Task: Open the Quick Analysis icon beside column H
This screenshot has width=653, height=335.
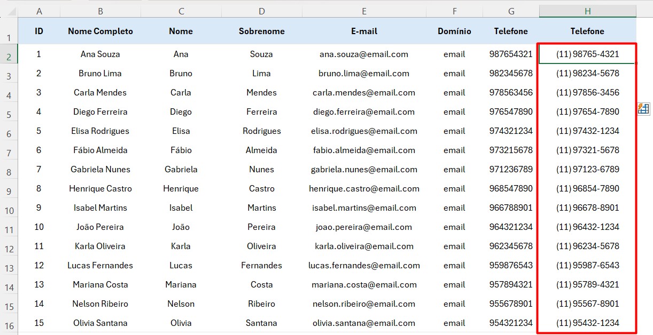Action: click(643, 109)
